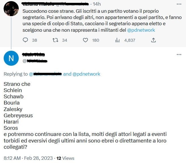Open the "12 Views" count

click(x=65, y=158)
